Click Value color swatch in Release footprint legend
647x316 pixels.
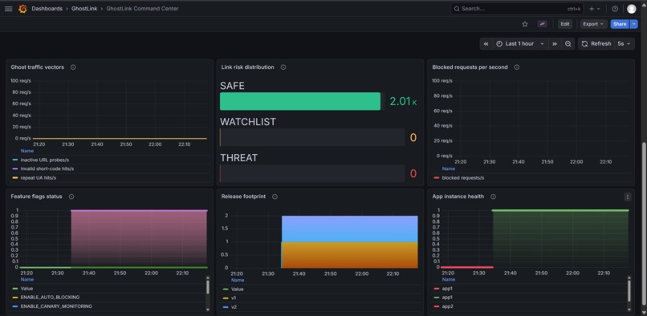point(226,290)
